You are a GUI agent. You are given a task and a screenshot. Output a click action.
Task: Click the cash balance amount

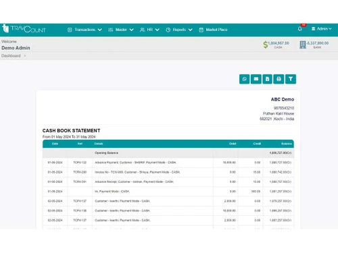pyautogui.click(x=279, y=43)
